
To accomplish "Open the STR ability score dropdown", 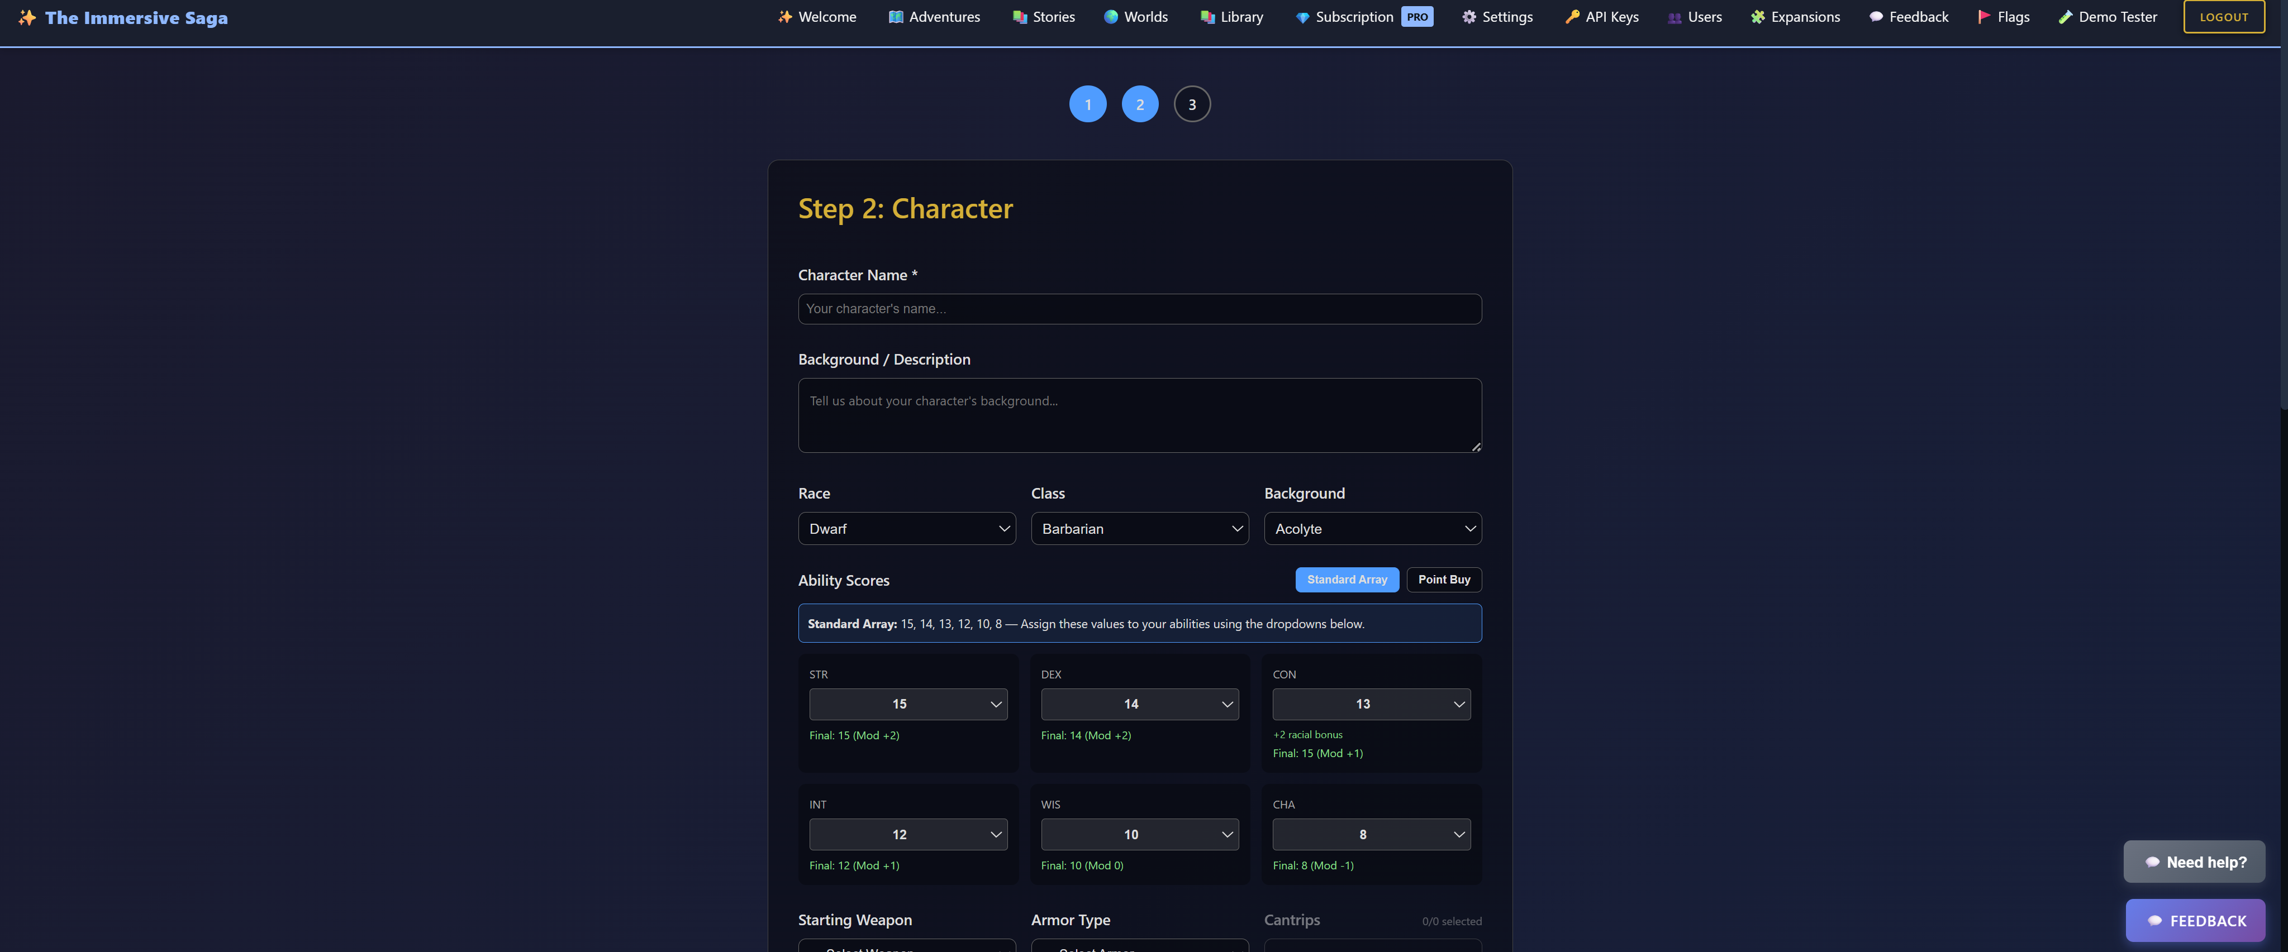I will tap(908, 704).
